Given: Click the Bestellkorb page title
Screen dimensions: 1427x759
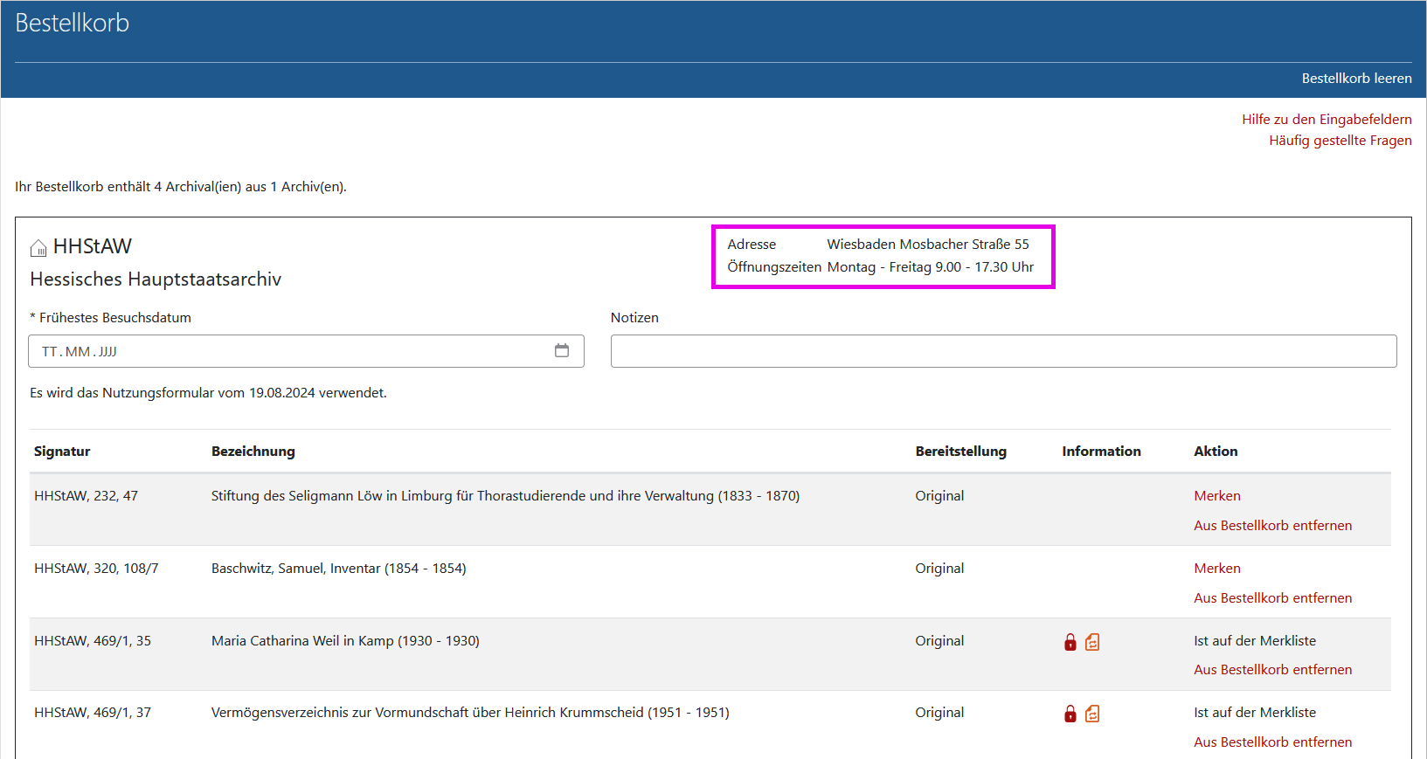Looking at the screenshot, I should pyautogui.click(x=73, y=23).
